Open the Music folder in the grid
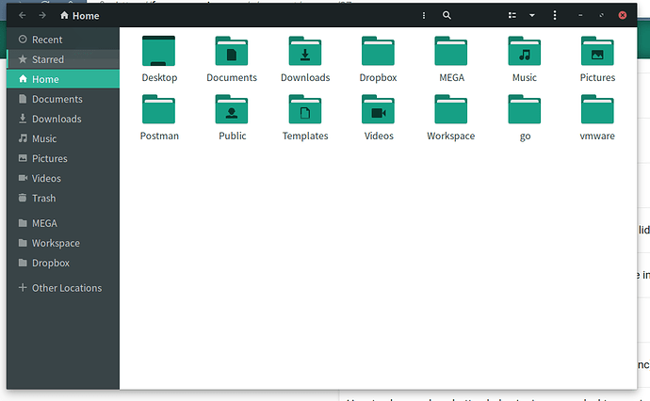Screen dimensions: 650x401 click(525, 51)
